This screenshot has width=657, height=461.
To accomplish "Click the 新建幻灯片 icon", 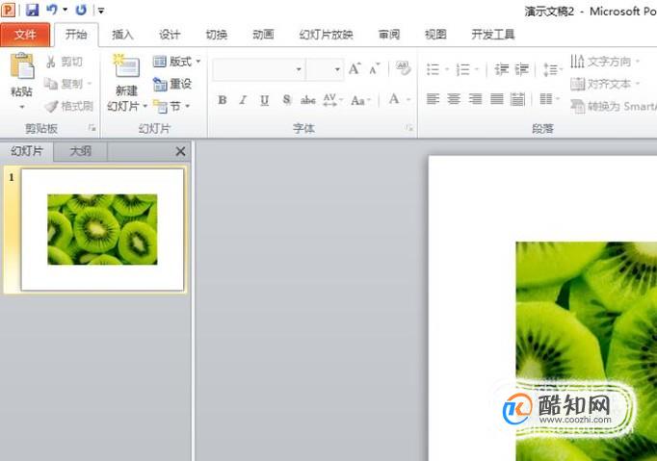I will tap(126, 67).
